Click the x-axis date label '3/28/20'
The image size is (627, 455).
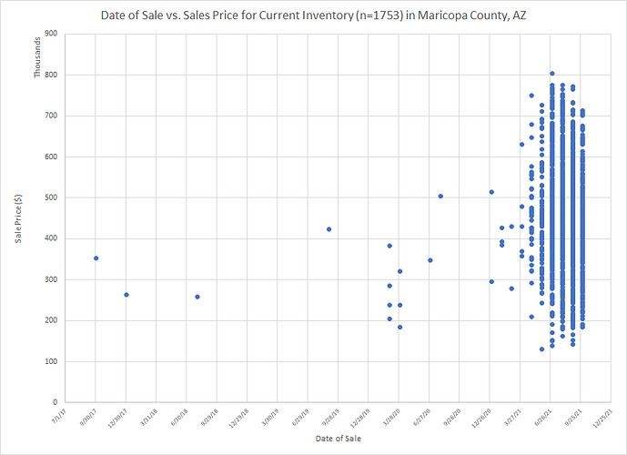tap(391, 417)
